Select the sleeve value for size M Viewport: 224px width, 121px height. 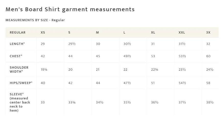point(99,102)
